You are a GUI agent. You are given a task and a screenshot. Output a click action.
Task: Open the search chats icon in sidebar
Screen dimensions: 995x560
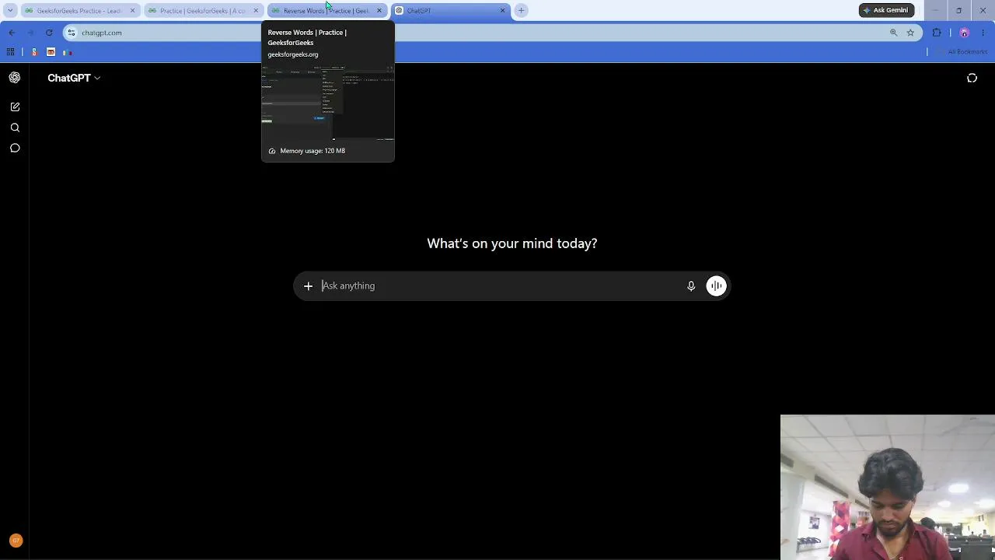point(15,128)
